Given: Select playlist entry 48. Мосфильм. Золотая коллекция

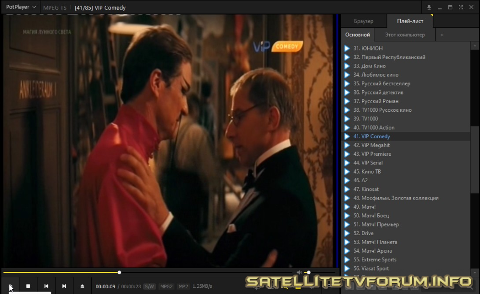Looking at the screenshot, I should click(406, 198).
